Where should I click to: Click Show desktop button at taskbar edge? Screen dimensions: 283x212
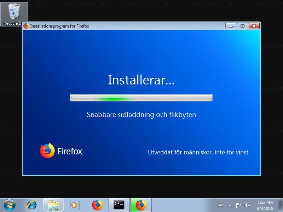click(x=281, y=205)
